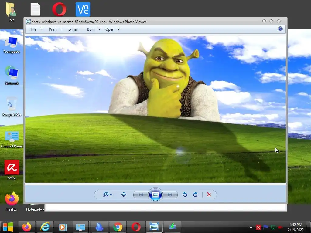
Task: Open the Burn menu
Action: [91, 29]
